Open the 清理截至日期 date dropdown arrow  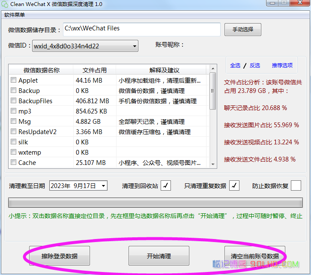(x=103, y=186)
